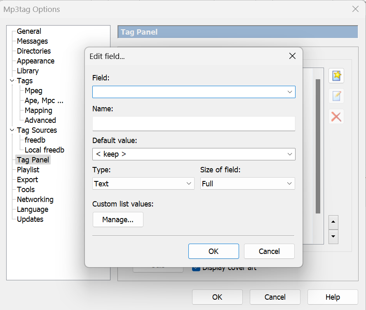Confirm the Edit field dialog with OK
The image size is (366, 310).
point(213,251)
